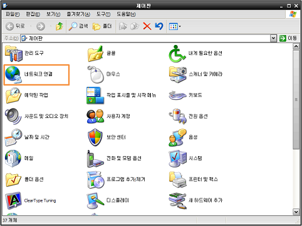Open the 메일 icon
This screenshot has height=226, width=302.
pos(13,159)
